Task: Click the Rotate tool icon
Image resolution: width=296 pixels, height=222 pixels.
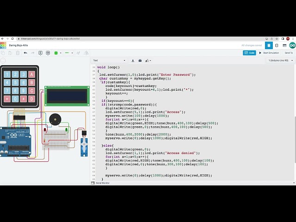Action: click(78, 53)
